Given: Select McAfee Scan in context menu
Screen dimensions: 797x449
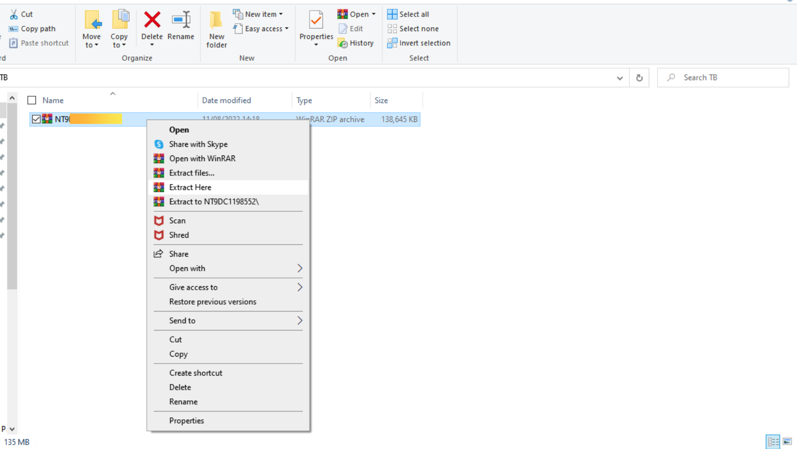Looking at the screenshot, I should tap(177, 221).
